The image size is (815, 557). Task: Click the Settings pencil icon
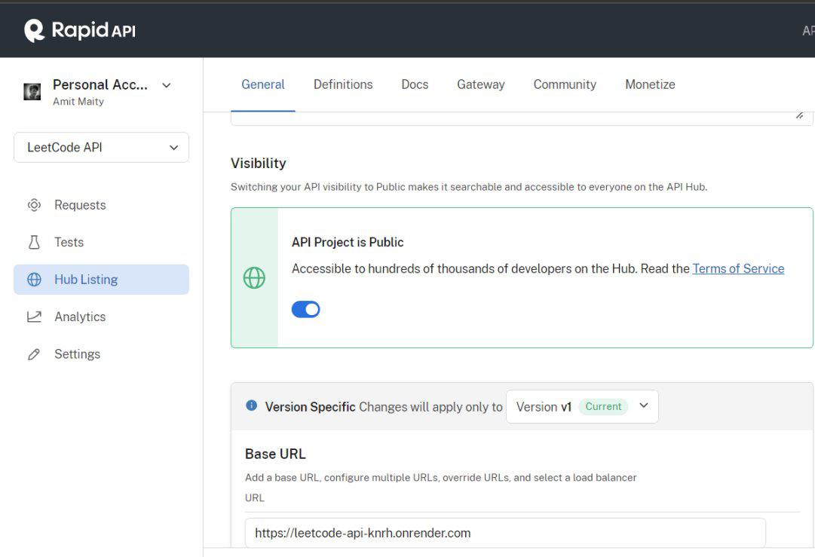click(34, 354)
